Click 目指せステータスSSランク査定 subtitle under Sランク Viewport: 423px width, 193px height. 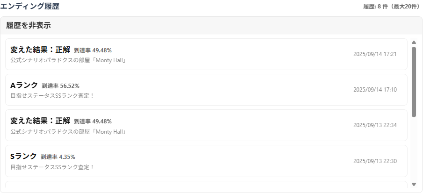(52, 167)
